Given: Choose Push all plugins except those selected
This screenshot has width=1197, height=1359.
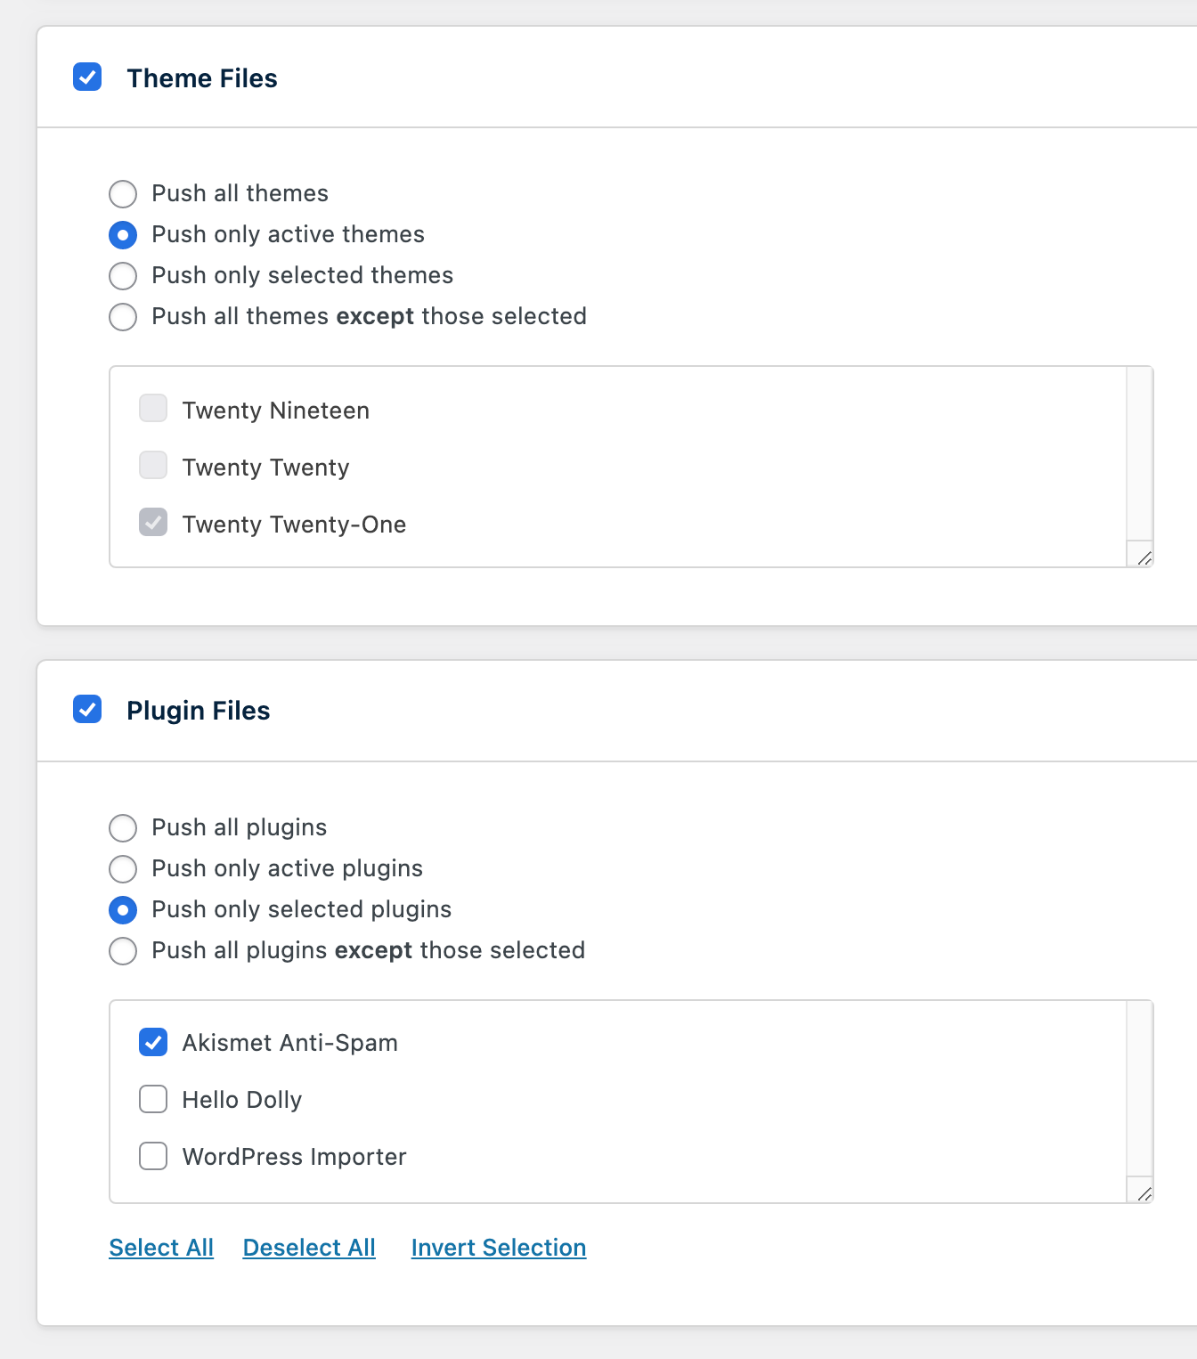Looking at the screenshot, I should click(123, 951).
